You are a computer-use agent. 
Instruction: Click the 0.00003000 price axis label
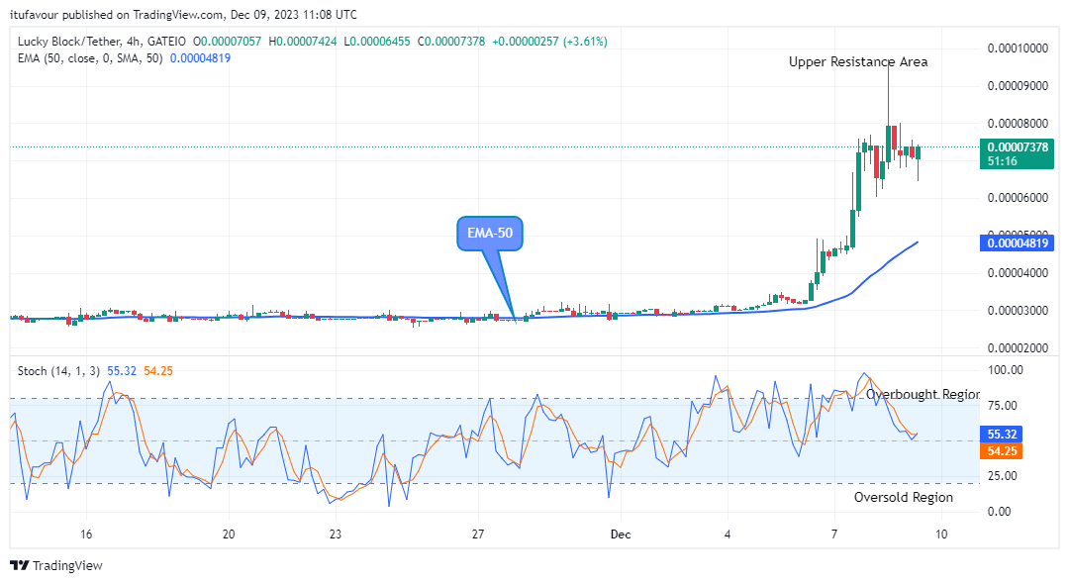1018,310
